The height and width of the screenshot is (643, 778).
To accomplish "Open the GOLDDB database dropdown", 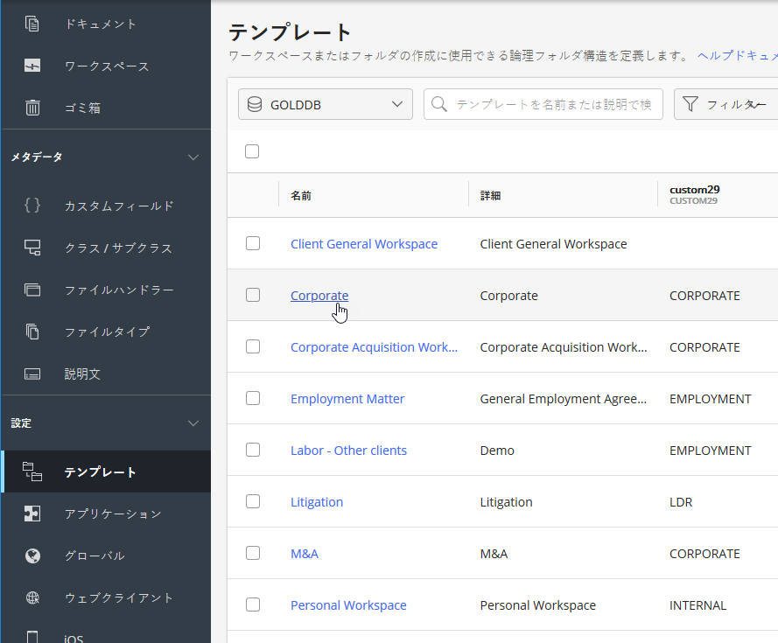I will [325, 104].
